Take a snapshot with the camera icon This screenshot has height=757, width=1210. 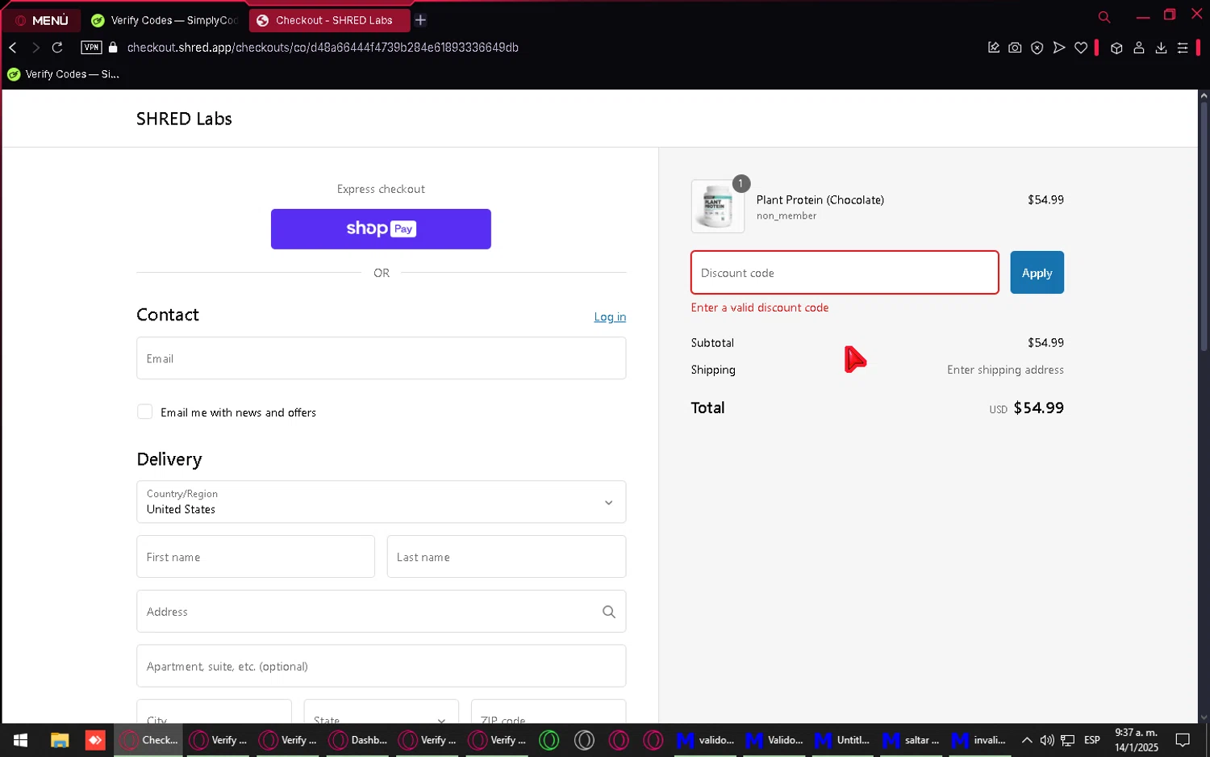(1016, 48)
